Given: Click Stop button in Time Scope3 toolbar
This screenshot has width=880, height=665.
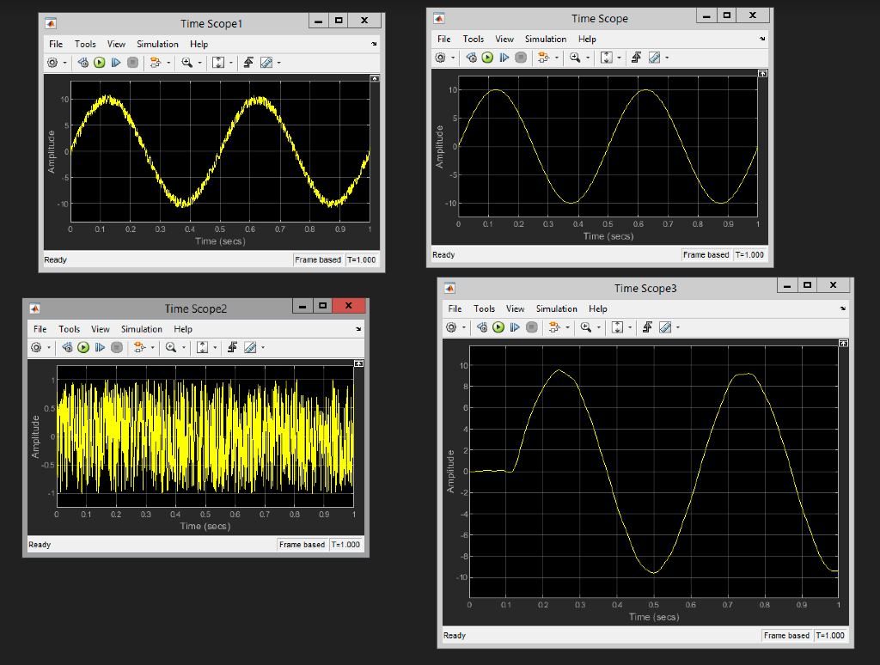Looking at the screenshot, I should [531, 327].
